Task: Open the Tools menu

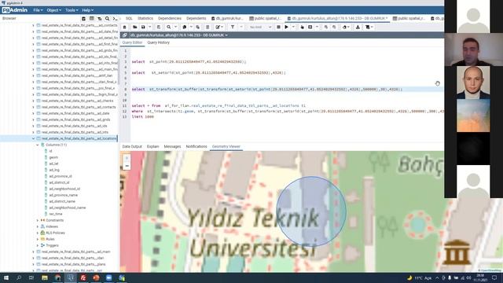Action: [72, 10]
